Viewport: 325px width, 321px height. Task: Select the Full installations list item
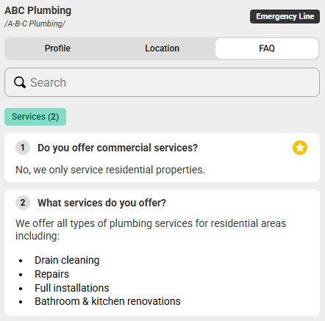[72, 288]
